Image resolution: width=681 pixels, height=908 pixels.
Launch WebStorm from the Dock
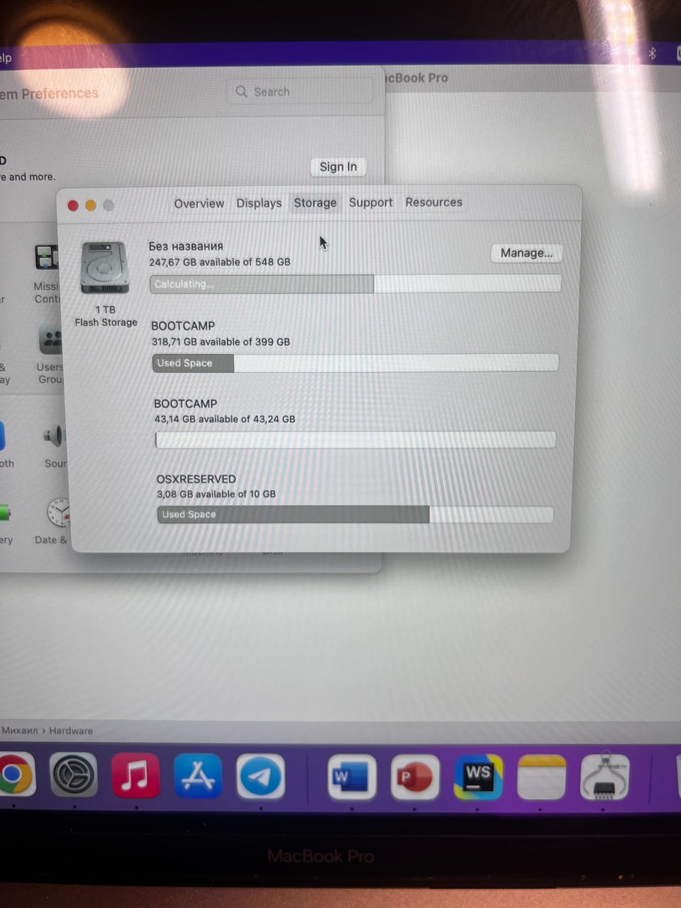tap(478, 776)
